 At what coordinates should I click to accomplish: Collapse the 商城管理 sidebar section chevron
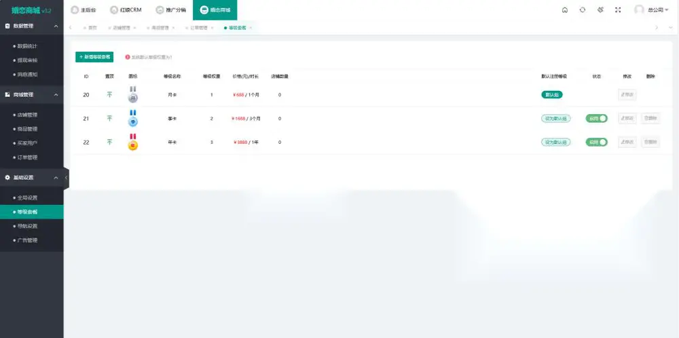(x=56, y=95)
